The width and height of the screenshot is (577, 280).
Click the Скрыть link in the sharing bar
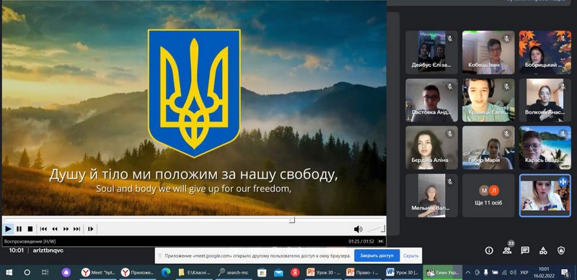click(410, 256)
